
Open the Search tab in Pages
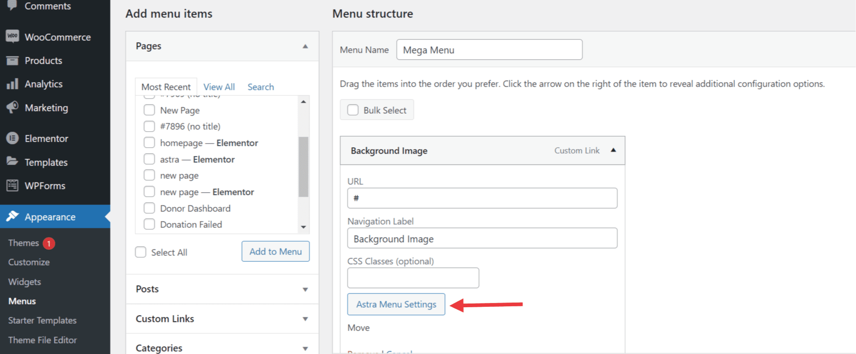tap(261, 87)
